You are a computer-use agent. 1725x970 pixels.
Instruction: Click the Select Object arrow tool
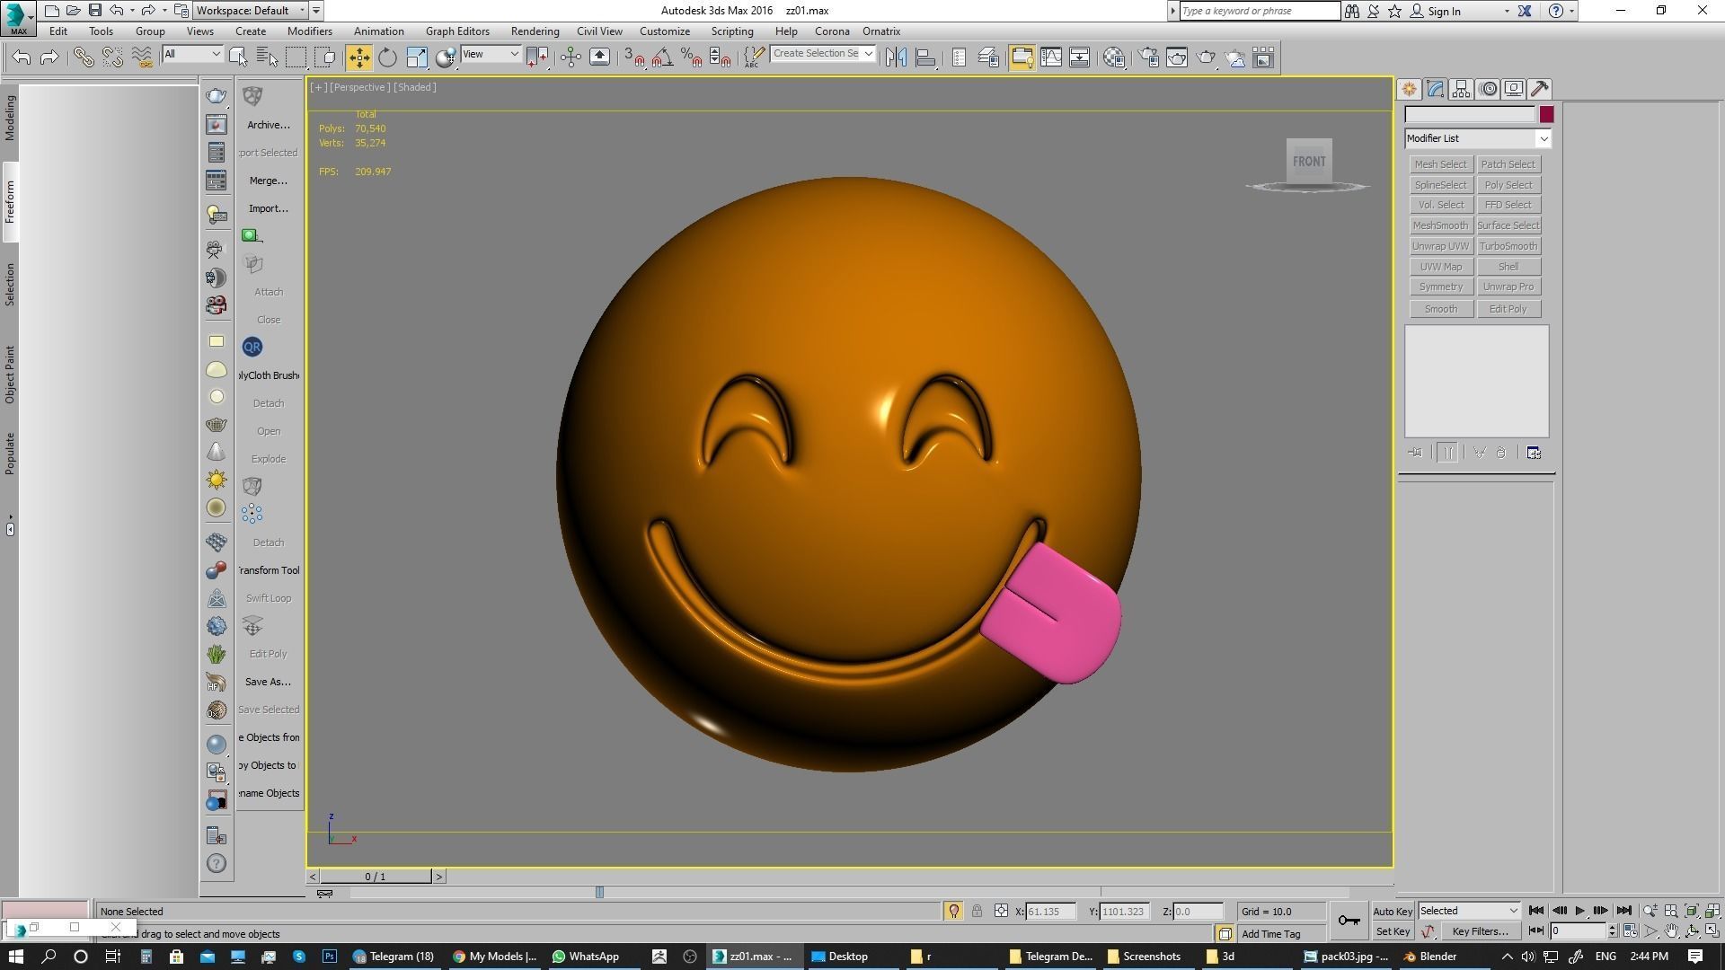tap(238, 57)
